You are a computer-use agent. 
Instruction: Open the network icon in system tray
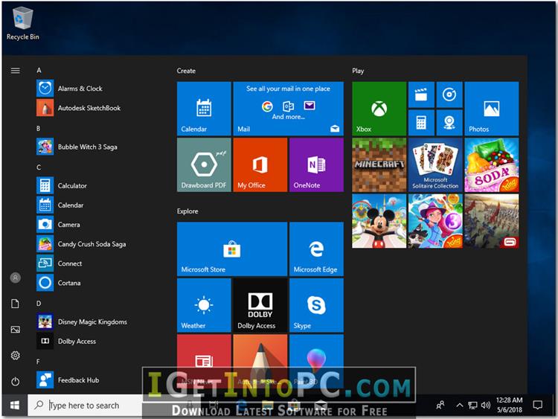point(472,405)
